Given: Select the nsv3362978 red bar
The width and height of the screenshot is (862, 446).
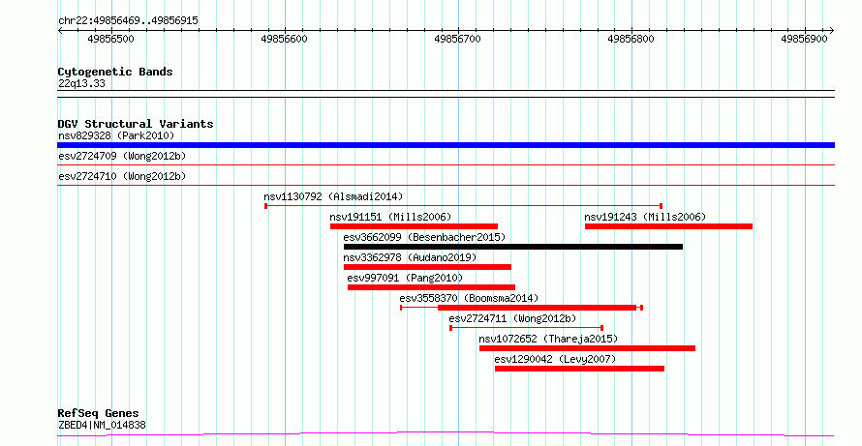Looking at the screenshot, I should (428, 267).
